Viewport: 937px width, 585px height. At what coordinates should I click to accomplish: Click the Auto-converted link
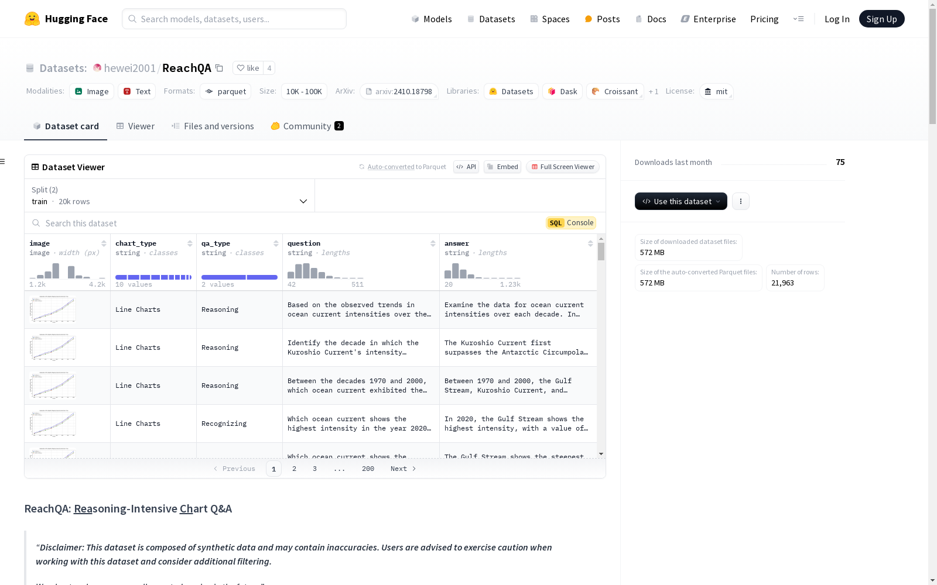[x=391, y=167]
